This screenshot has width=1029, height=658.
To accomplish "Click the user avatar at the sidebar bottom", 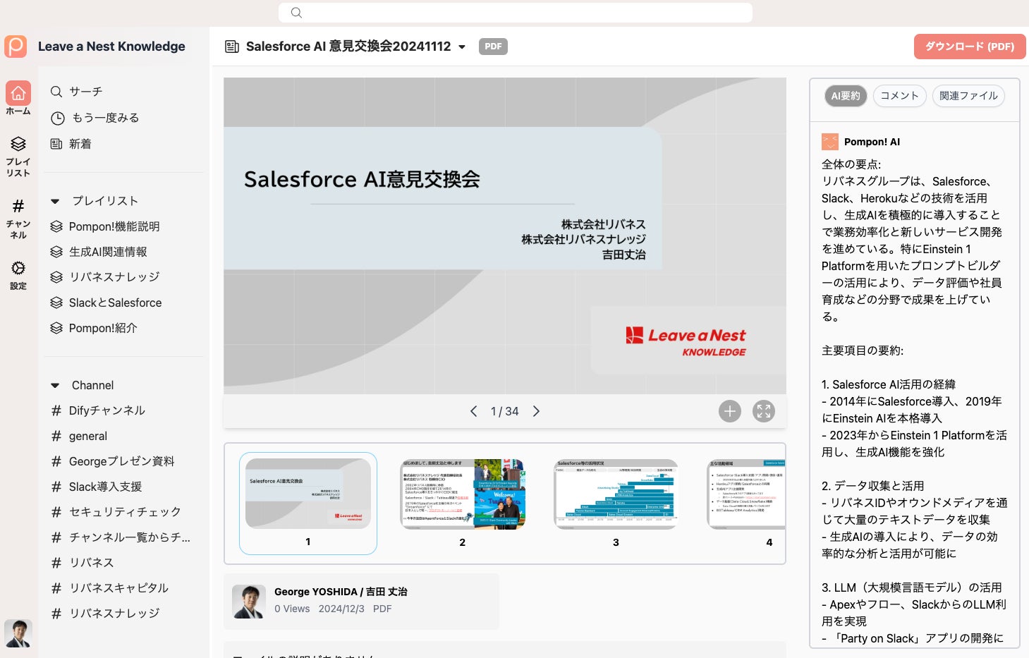I will tap(18, 633).
